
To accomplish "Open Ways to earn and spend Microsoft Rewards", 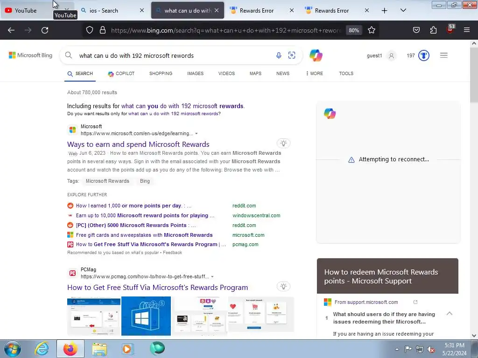I will point(138,145).
